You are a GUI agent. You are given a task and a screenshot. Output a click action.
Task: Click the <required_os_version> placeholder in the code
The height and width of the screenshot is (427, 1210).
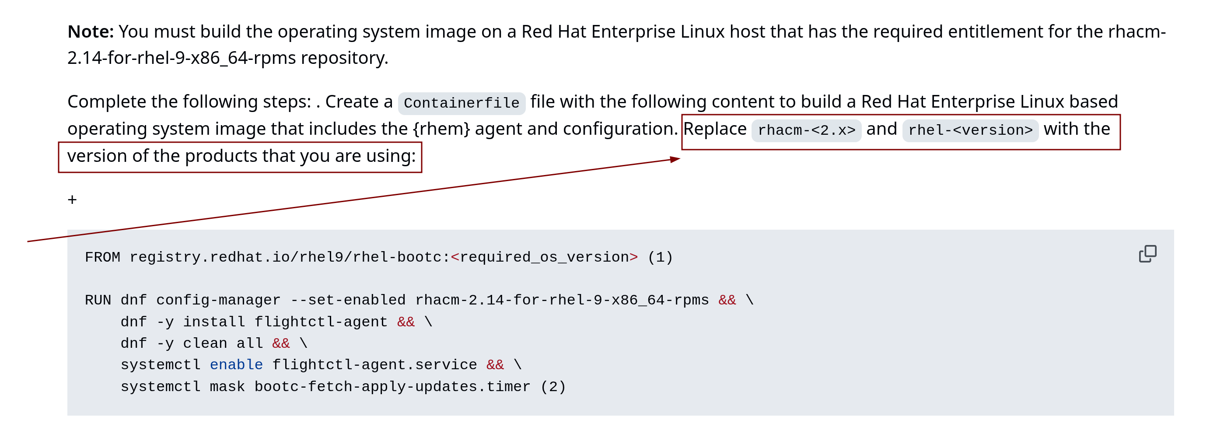[x=544, y=257]
